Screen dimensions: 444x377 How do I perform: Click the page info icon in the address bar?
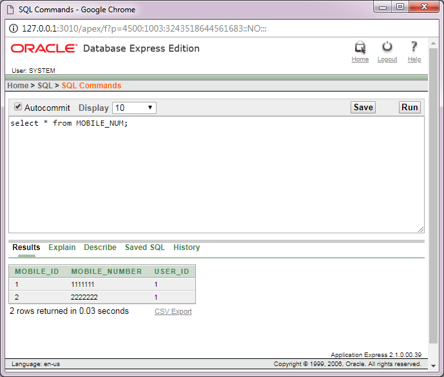click(14, 28)
